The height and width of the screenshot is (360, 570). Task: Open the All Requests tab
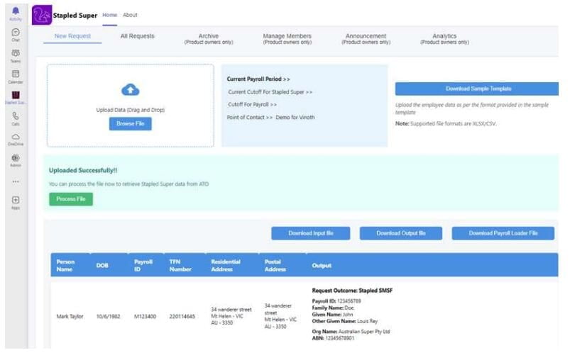click(138, 36)
